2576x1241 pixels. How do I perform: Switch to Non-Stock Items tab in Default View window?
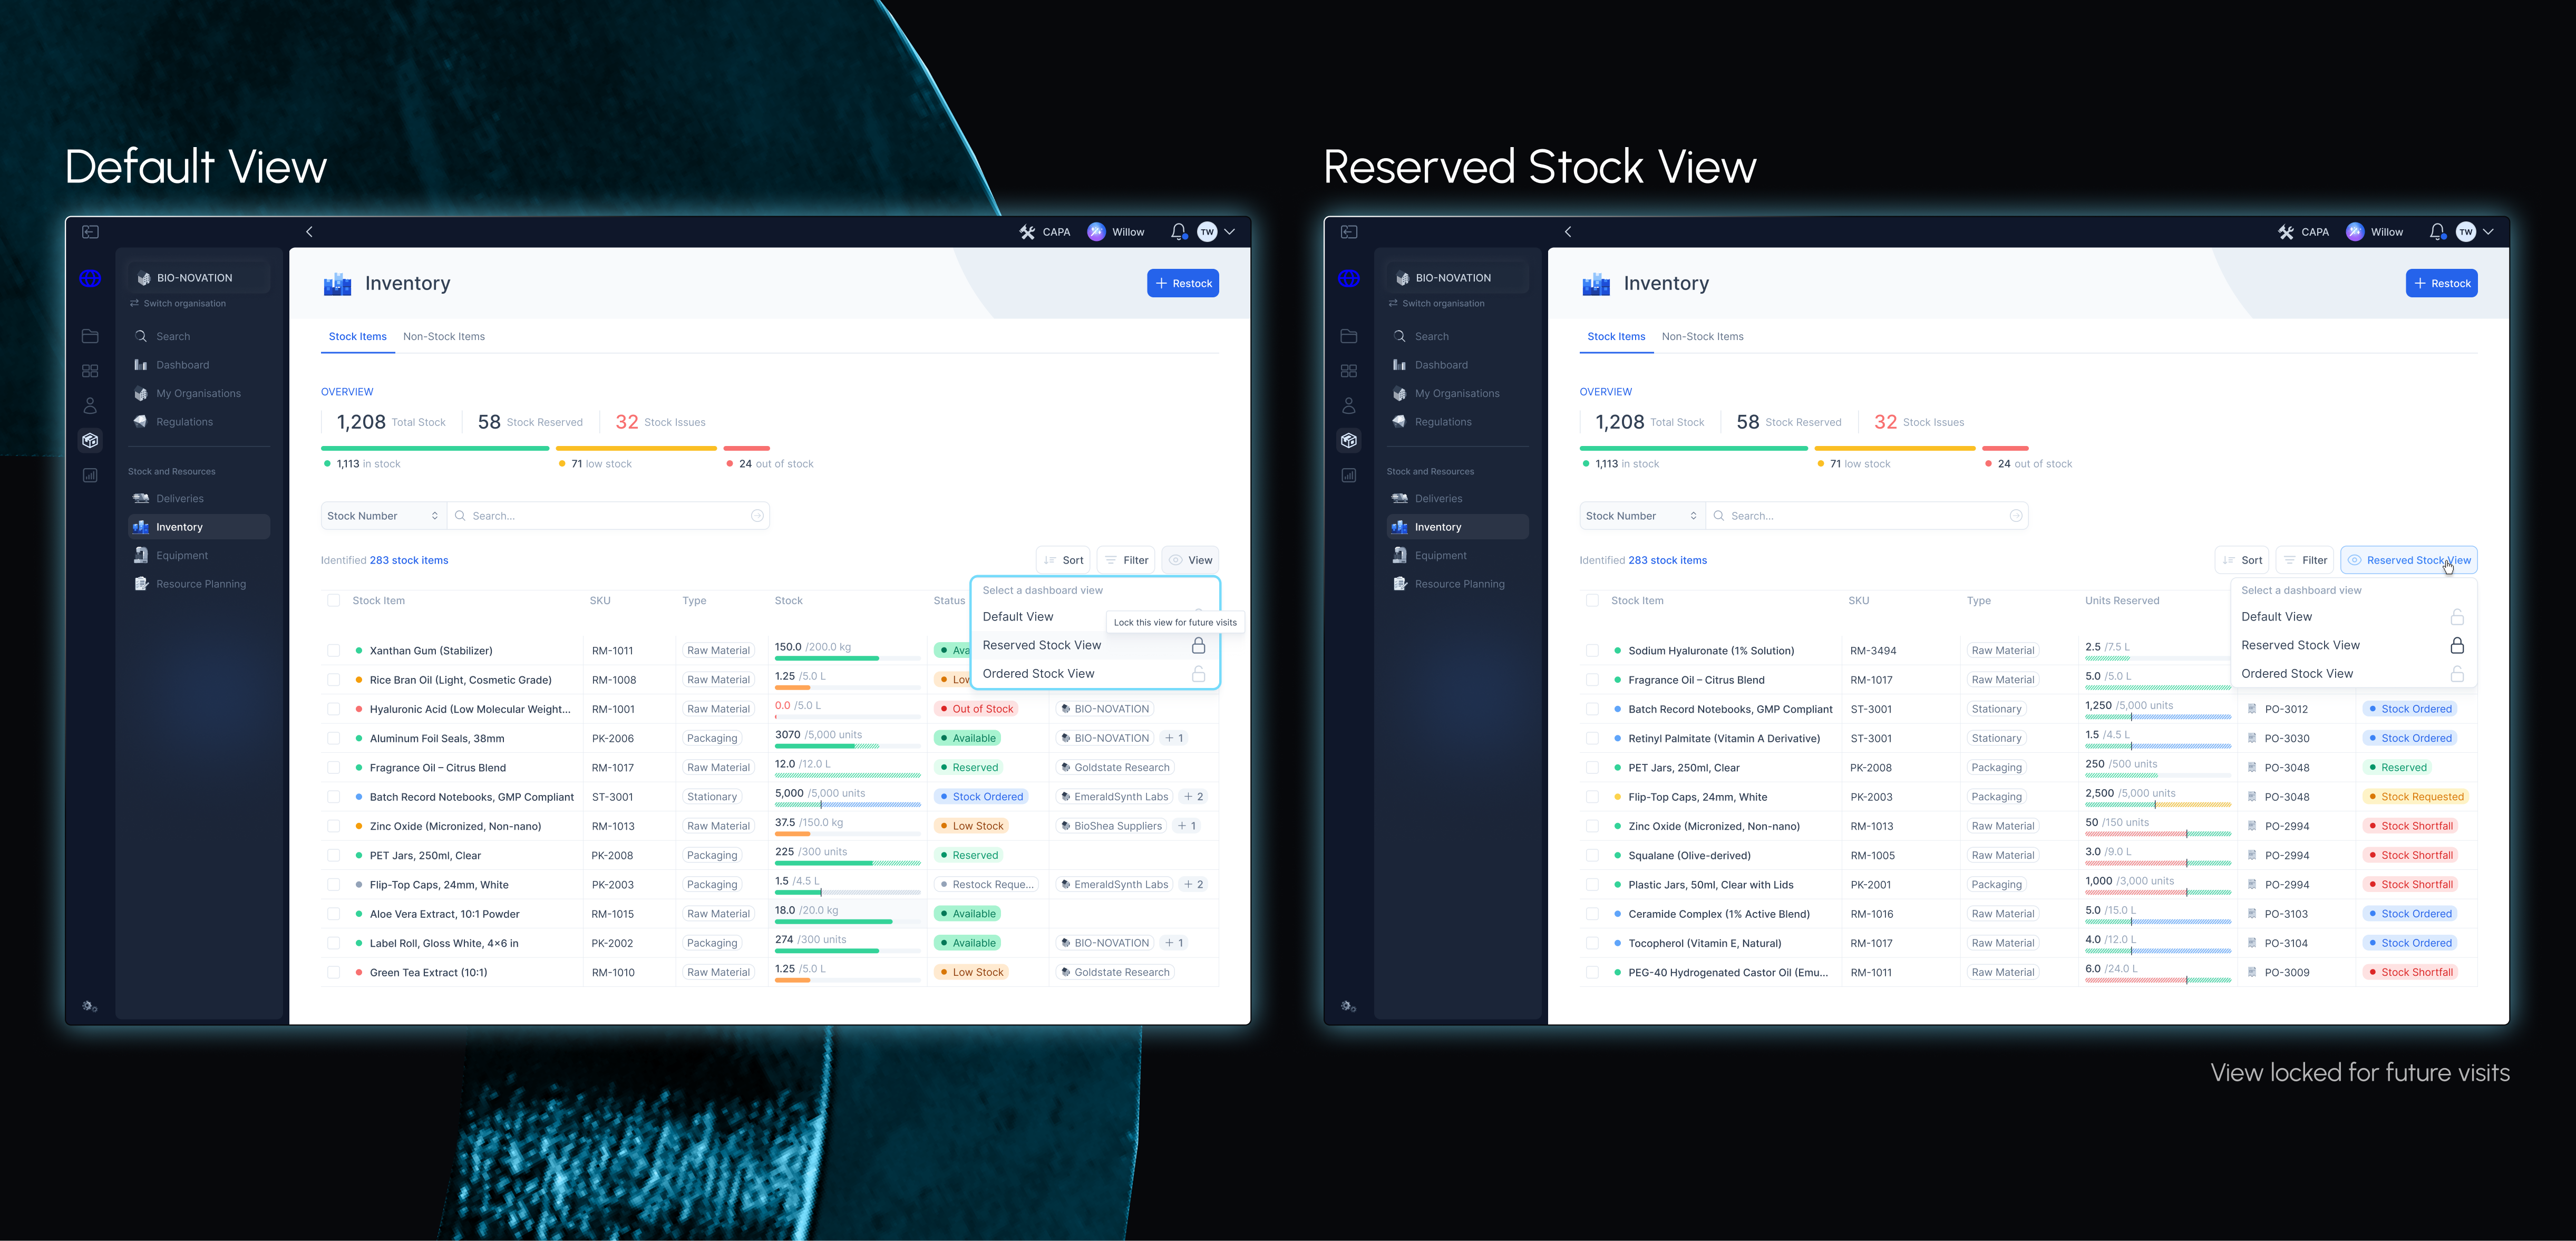(444, 337)
